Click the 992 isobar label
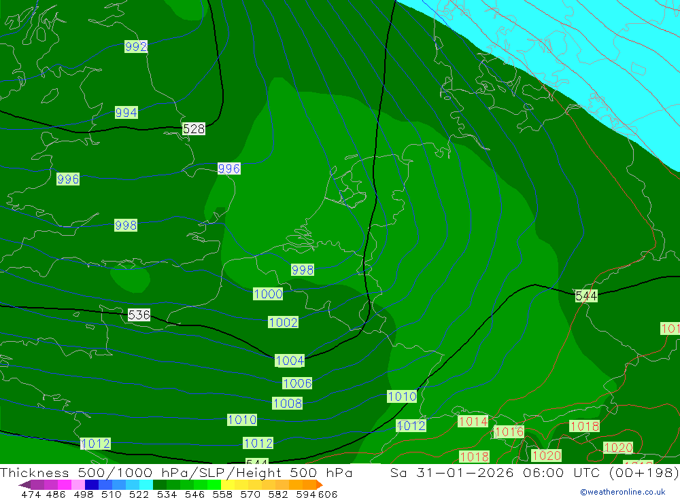 [136, 46]
